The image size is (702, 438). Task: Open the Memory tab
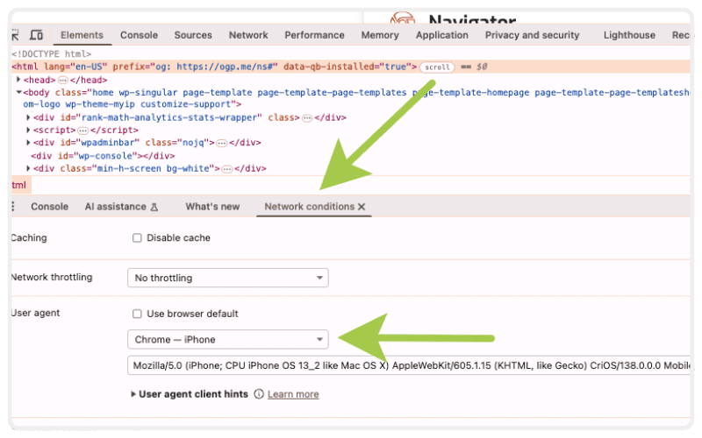[x=380, y=35]
